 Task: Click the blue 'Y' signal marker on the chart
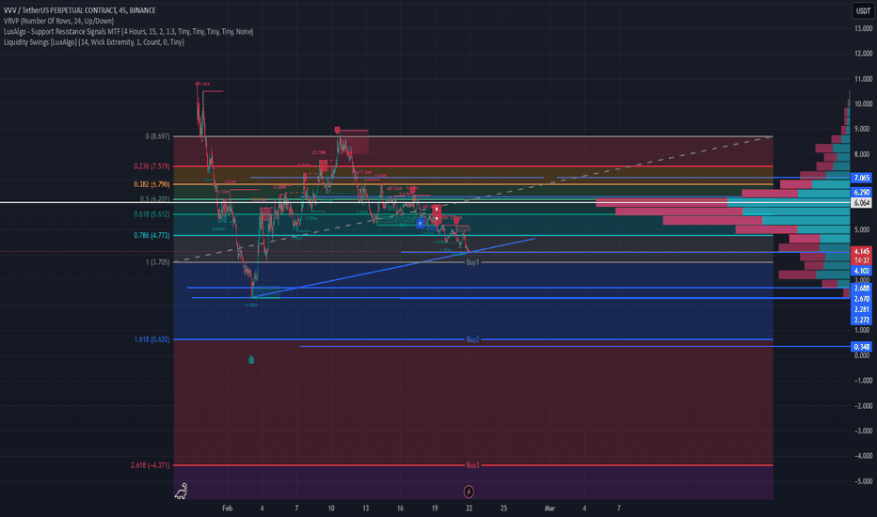[420, 224]
